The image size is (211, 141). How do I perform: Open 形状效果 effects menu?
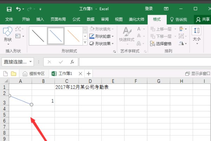[102, 43]
